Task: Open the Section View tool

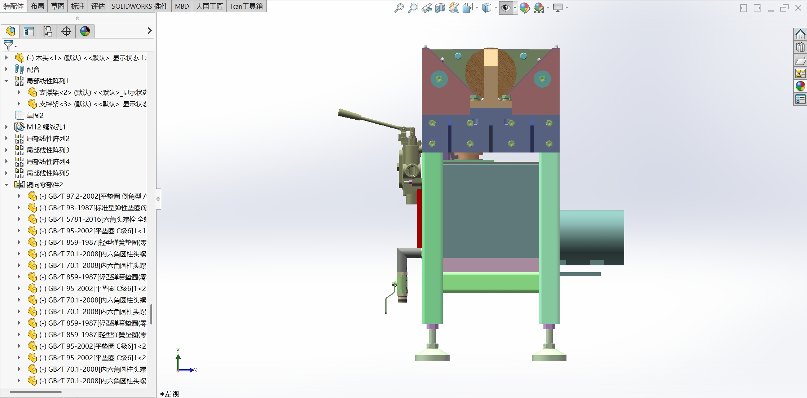Action: (x=440, y=8)
